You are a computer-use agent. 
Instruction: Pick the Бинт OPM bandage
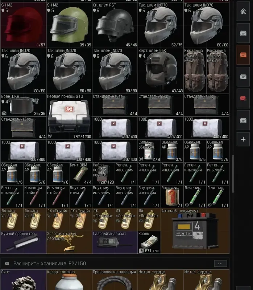[80, 174]
